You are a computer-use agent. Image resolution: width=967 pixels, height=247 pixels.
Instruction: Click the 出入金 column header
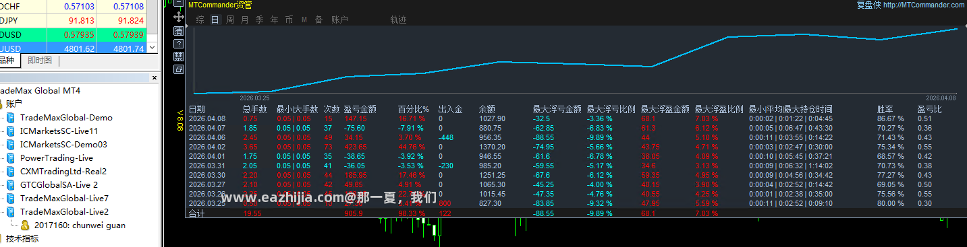click(x=450, y=109)
